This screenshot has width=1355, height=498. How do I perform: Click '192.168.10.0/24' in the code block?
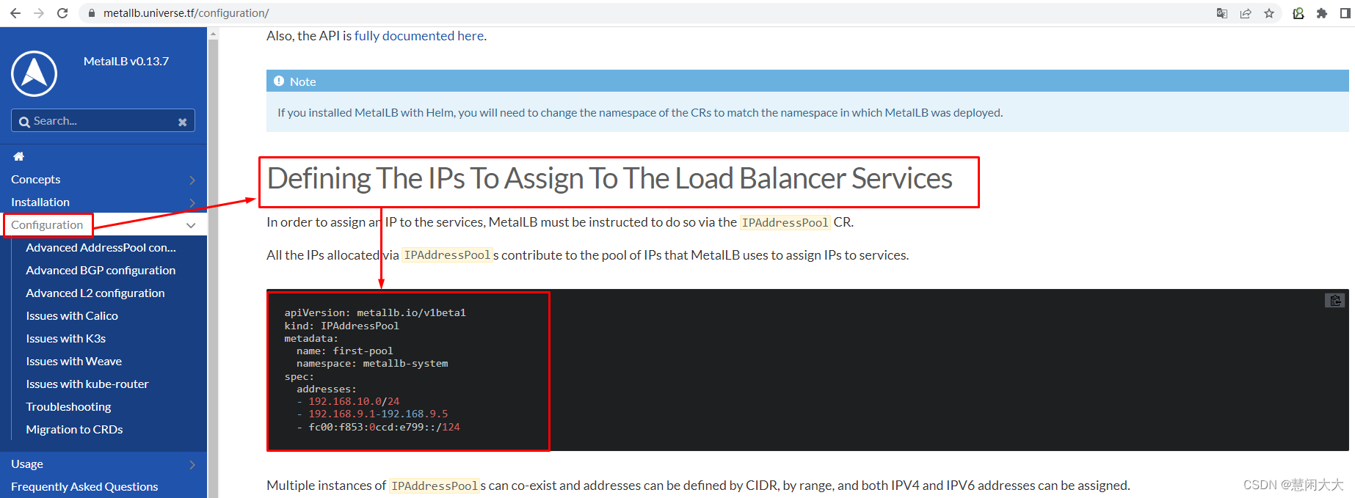(354, 402)
